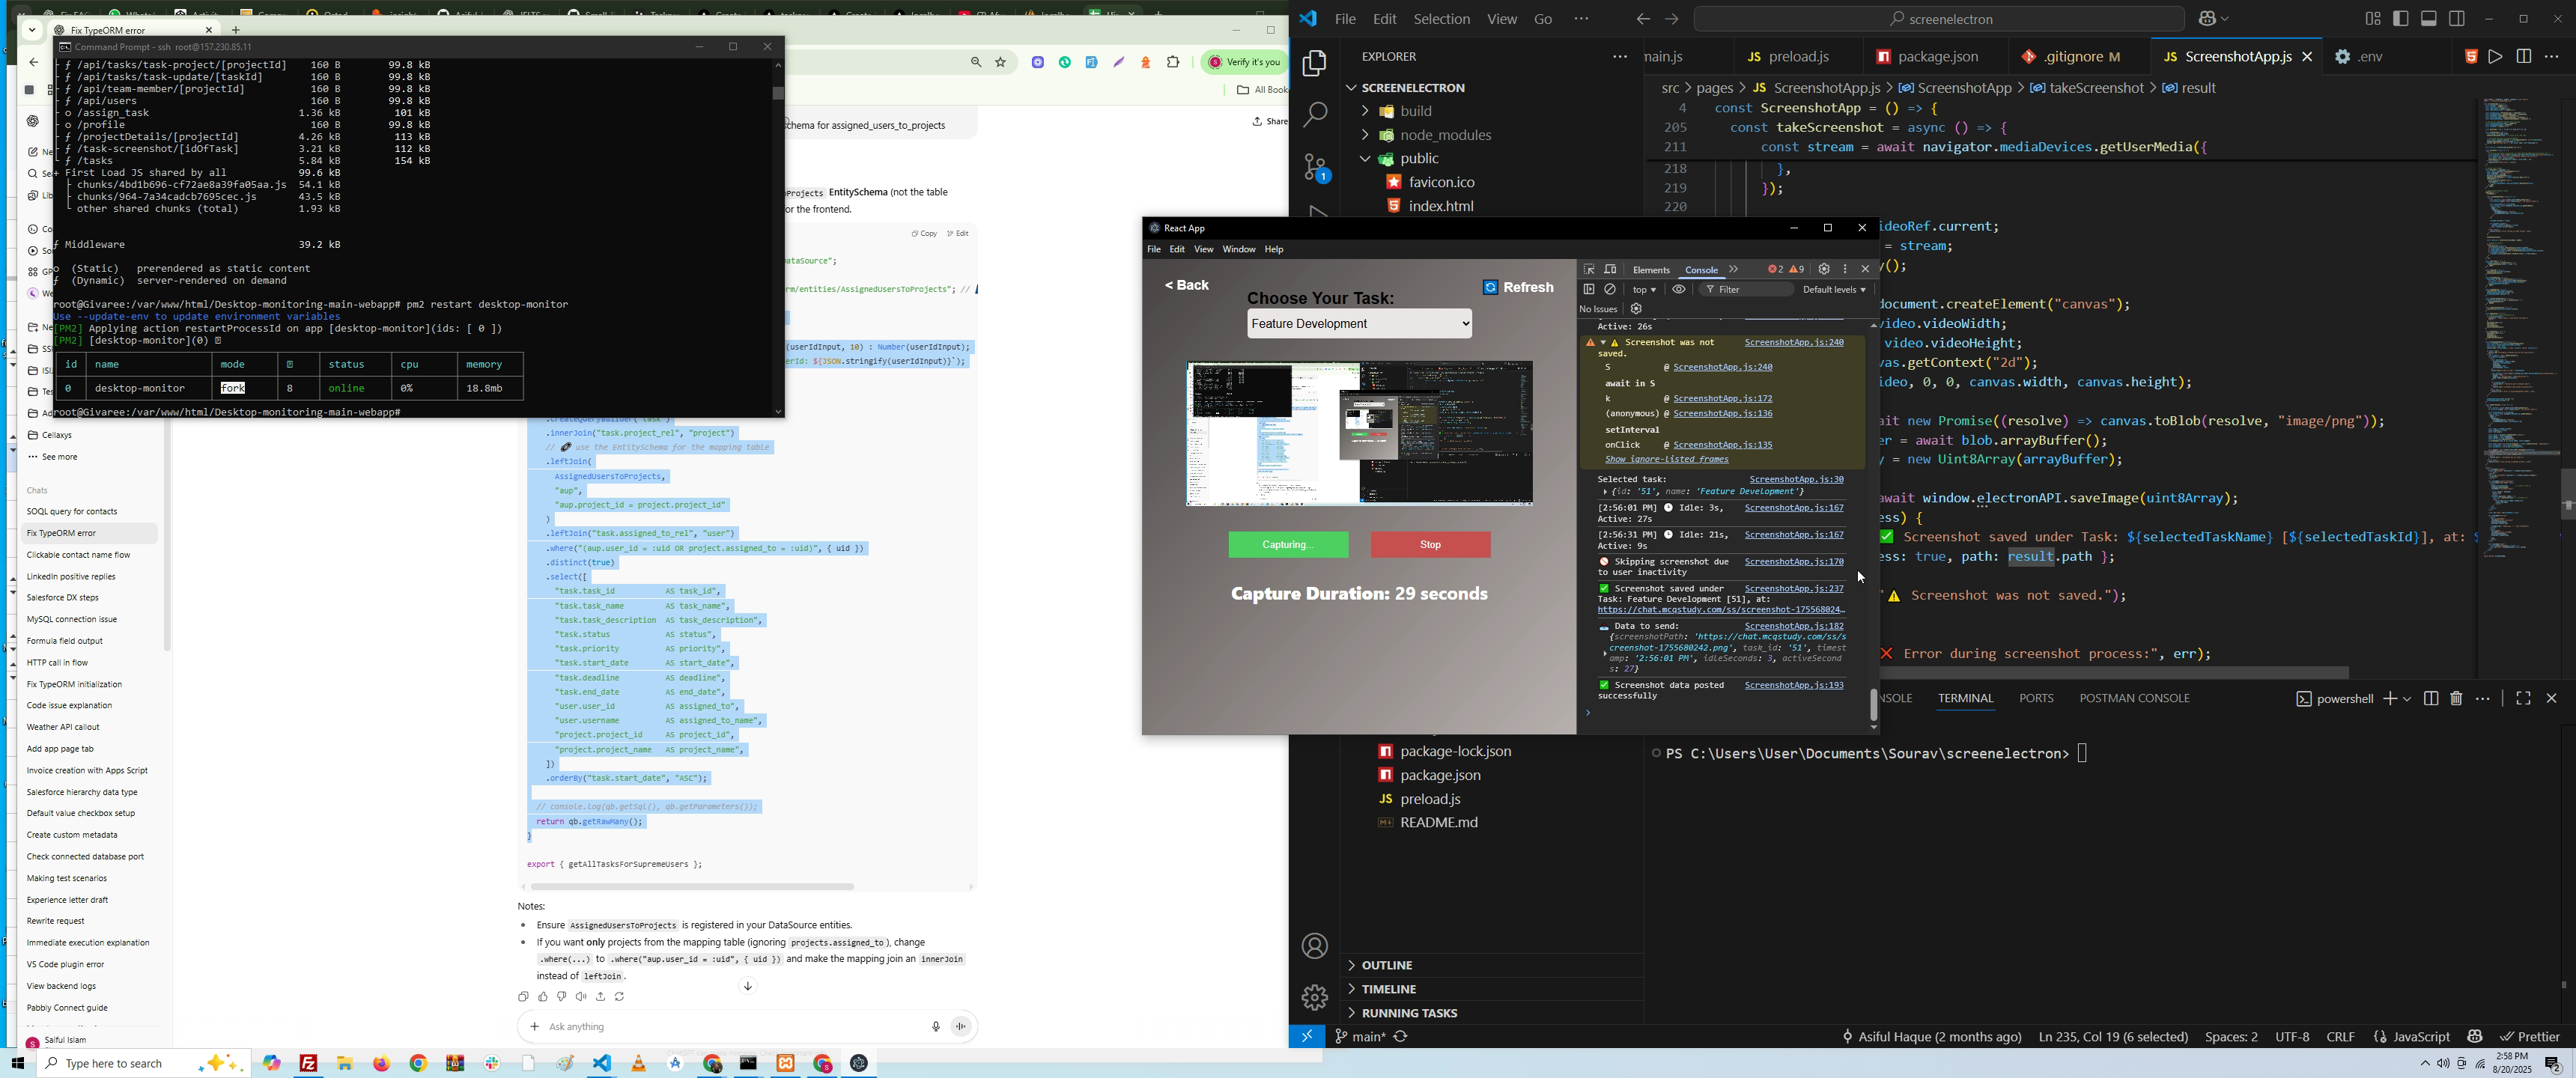The width and height of the screenshot is (2576, 1078).
Task: Click the Refresh button in React App
Action: [x=1518, y=288]
